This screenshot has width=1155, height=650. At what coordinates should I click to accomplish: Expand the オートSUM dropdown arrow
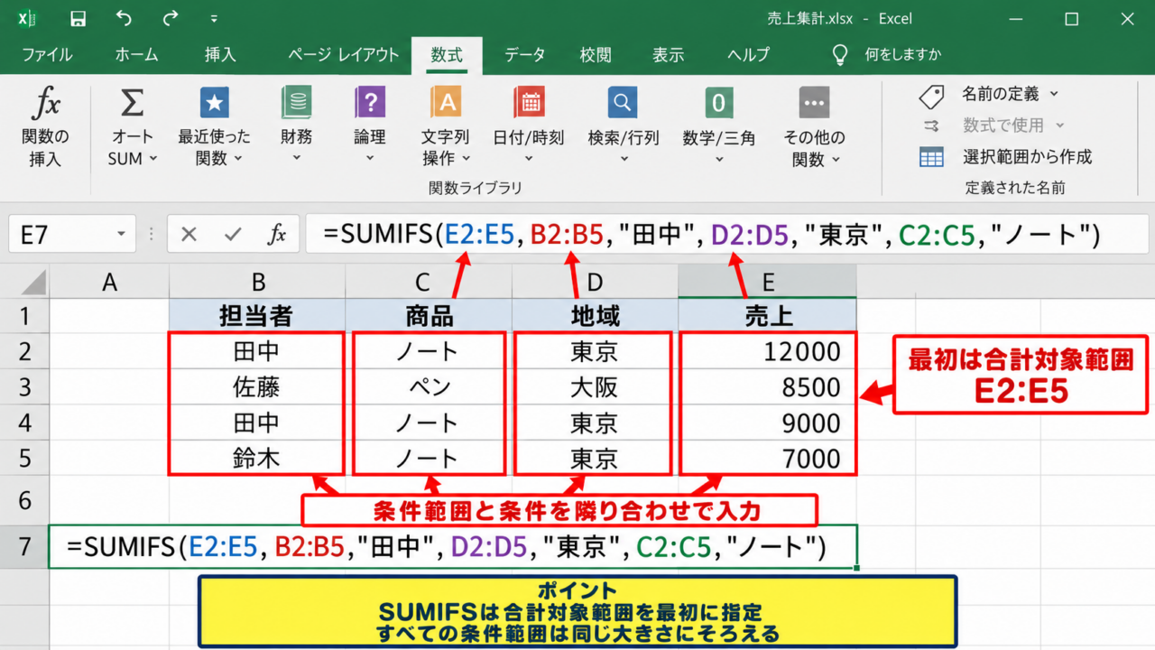[x=153, y=159]
